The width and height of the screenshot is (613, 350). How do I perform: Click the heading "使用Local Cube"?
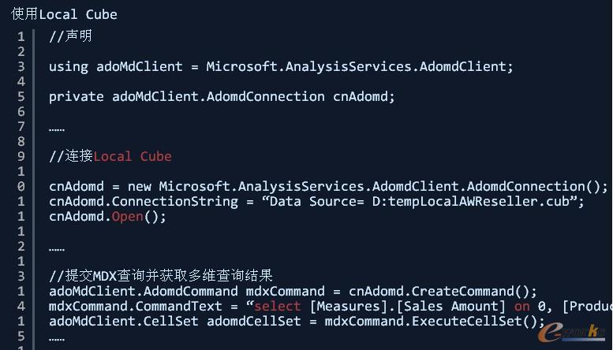click(64, 13)
